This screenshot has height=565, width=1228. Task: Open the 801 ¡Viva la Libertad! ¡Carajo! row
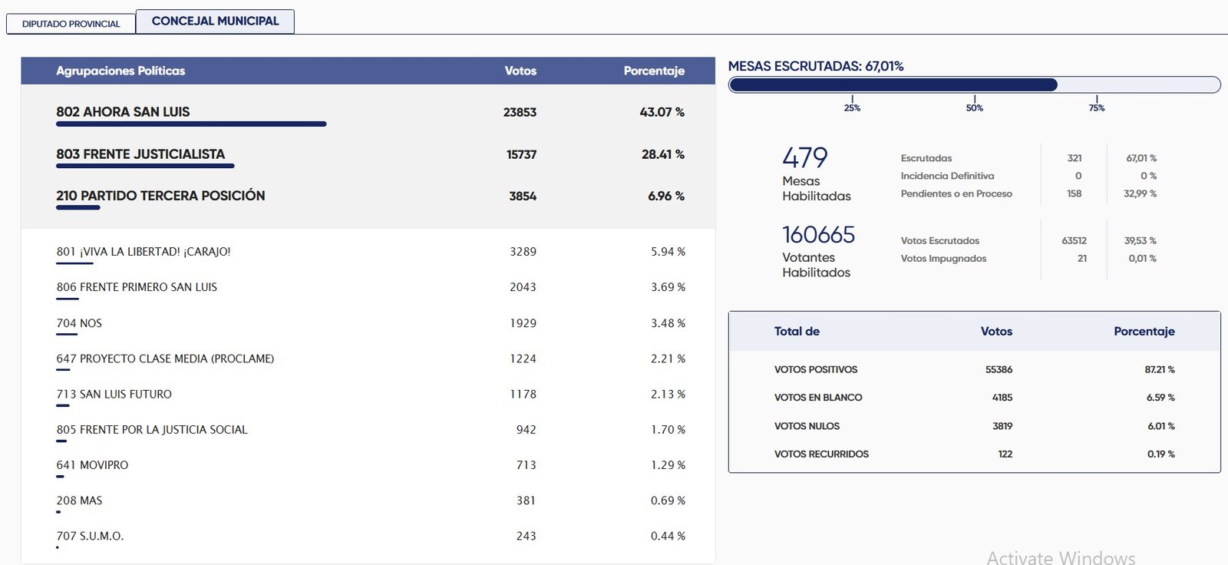coord(144,252)
